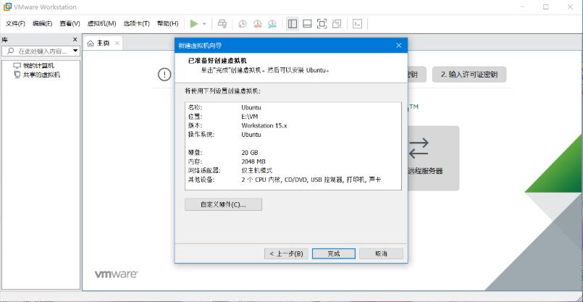Click the 2048 MB memory value
This screenshot has width=583, height=302.
(253, 162)
